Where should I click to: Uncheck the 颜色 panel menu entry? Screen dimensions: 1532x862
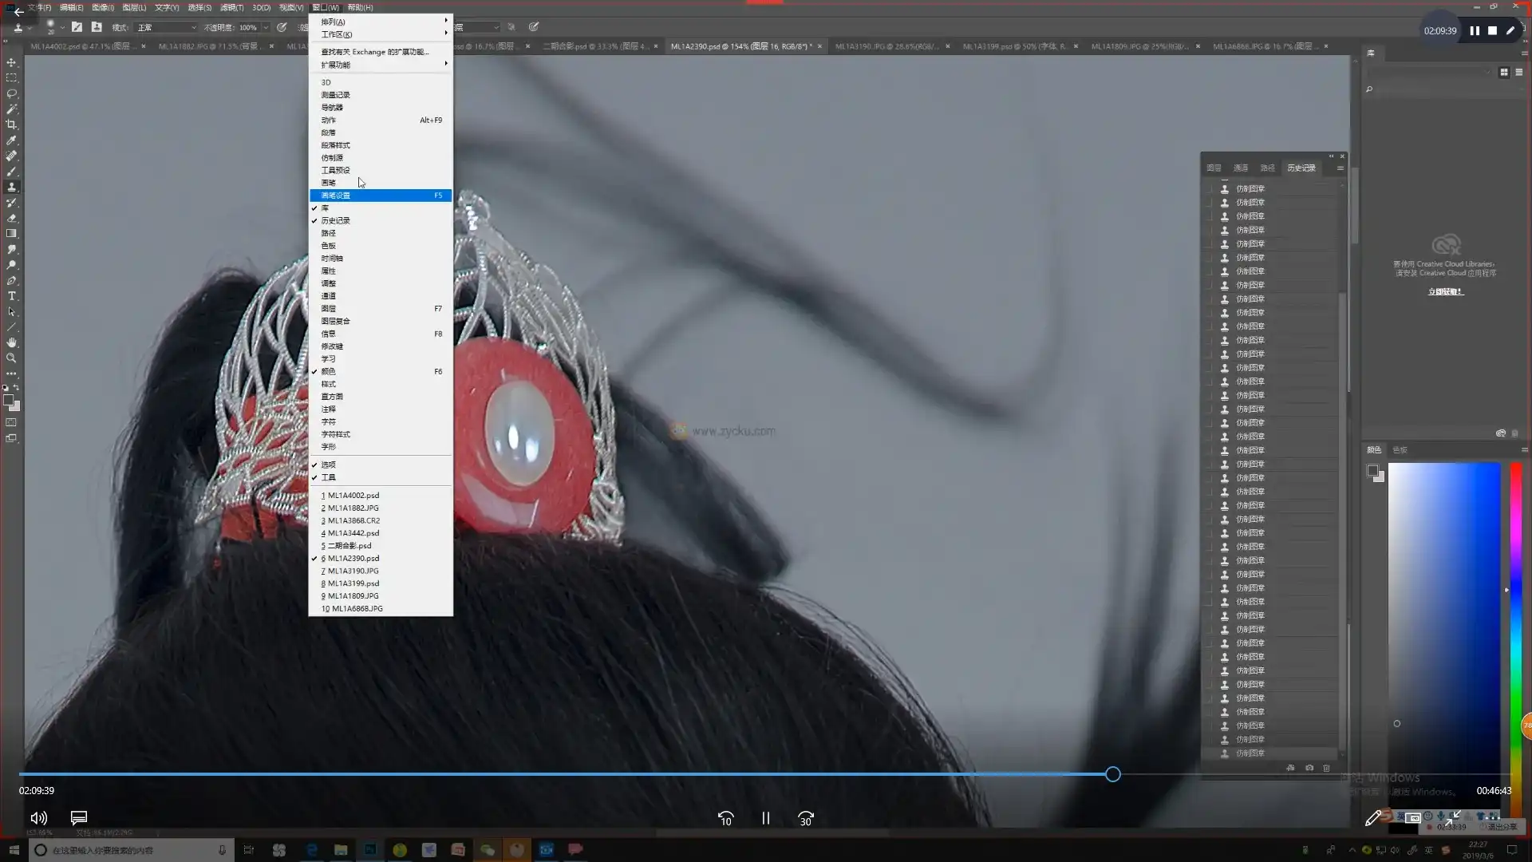click(328, 371)
